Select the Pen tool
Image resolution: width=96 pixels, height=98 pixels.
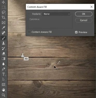pos(3,69)
